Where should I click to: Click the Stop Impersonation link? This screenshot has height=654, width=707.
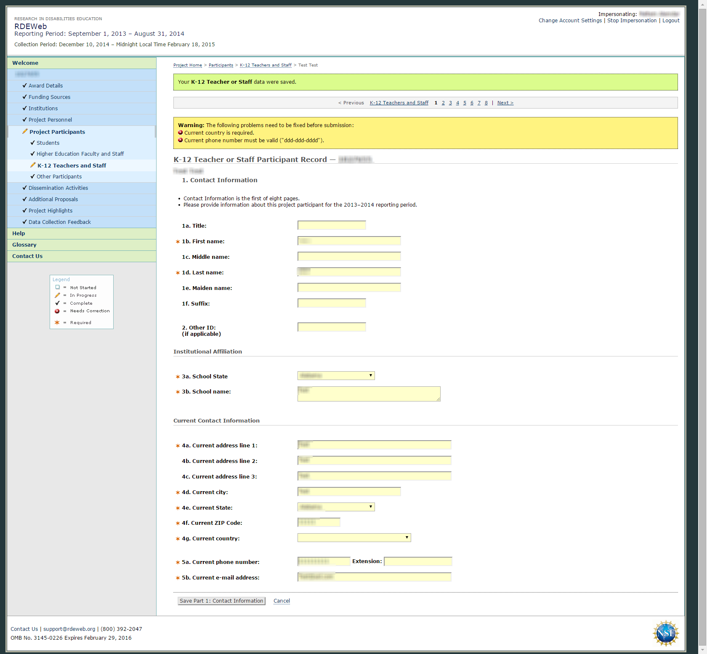[632, 21]
